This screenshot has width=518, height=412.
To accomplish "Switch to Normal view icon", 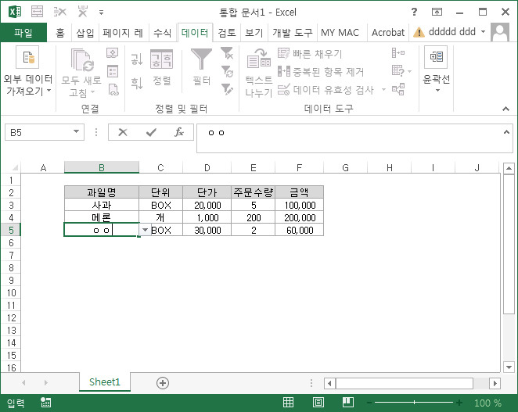I will 288,402.
